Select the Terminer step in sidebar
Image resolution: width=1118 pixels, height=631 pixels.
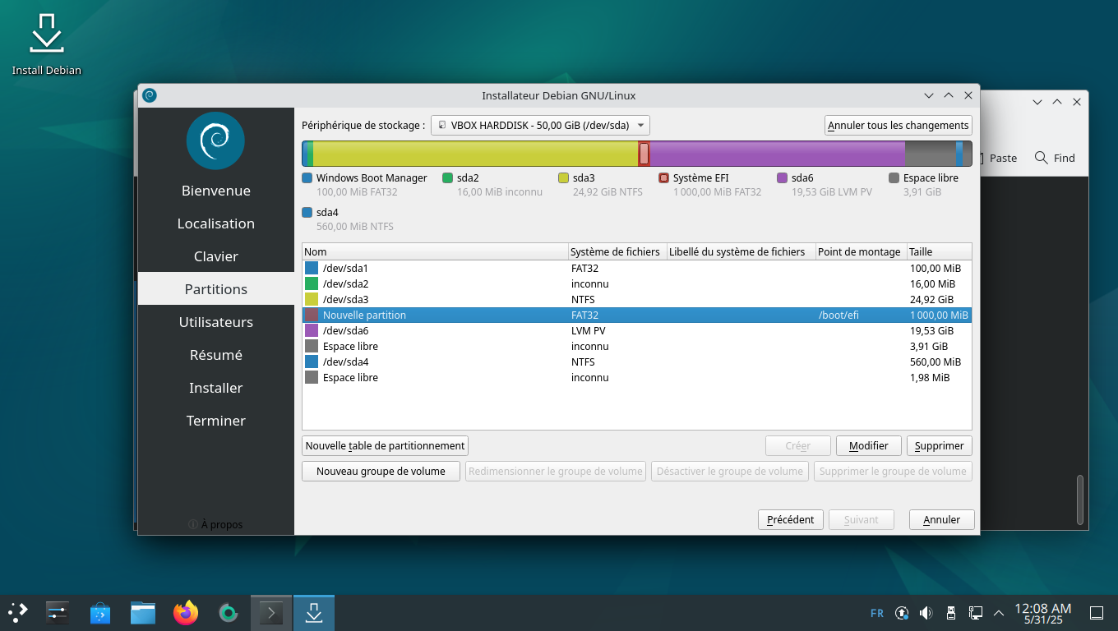coord(216,421)
